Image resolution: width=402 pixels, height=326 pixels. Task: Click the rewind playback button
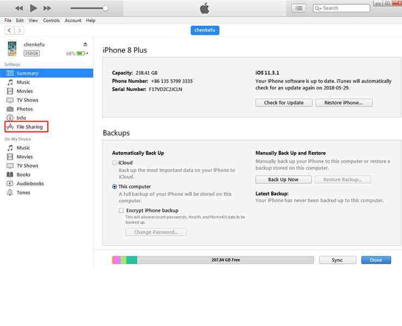point(18,8)
